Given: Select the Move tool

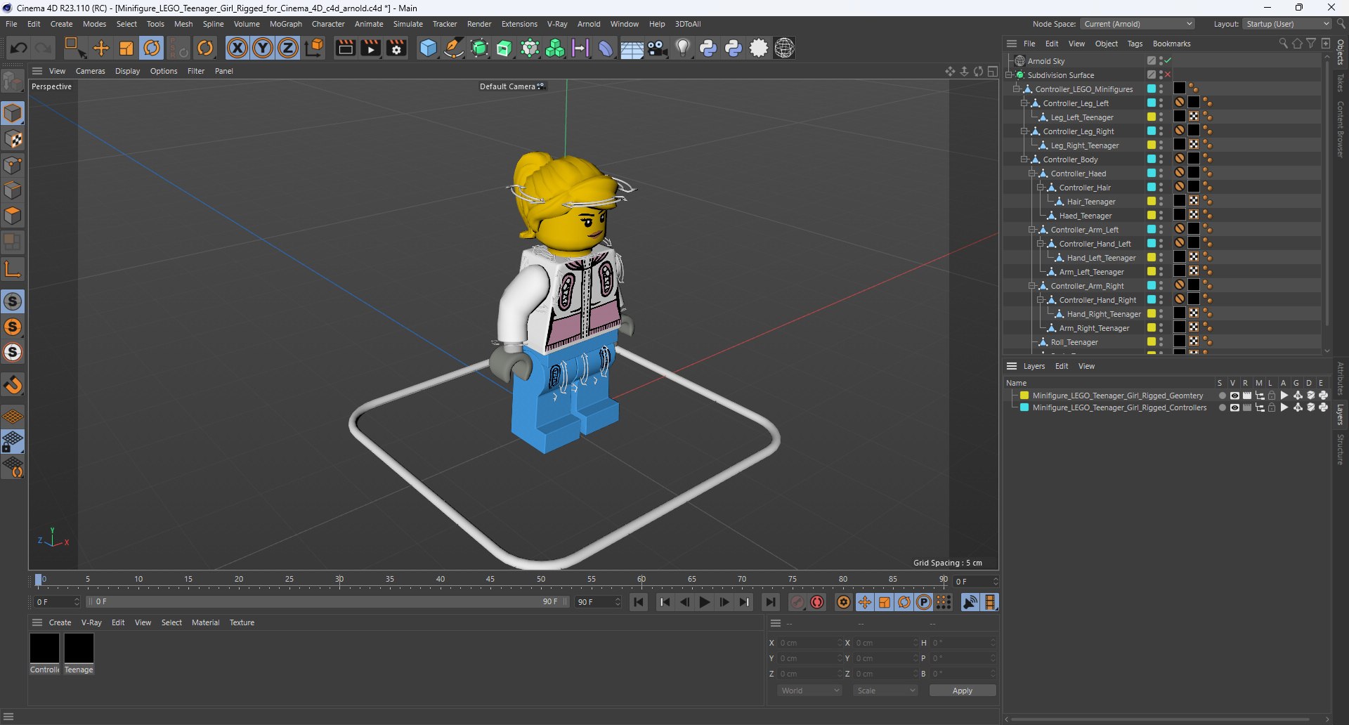Looking at the screenshot, I should (101, 48).
